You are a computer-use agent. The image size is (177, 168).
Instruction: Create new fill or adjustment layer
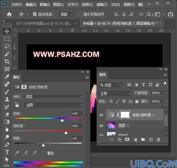(135, 140)
